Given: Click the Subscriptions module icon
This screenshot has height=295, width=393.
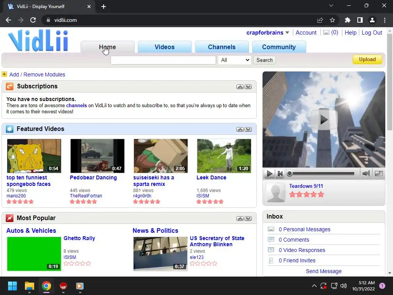Looking at the screenshot, I should click(x=10, y=86).
